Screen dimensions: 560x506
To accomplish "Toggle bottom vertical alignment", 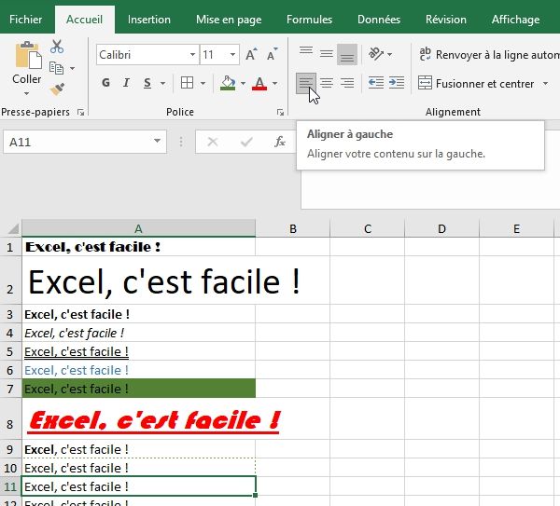I will pos(347,54).
